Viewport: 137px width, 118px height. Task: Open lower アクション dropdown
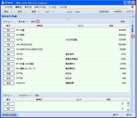8,95
